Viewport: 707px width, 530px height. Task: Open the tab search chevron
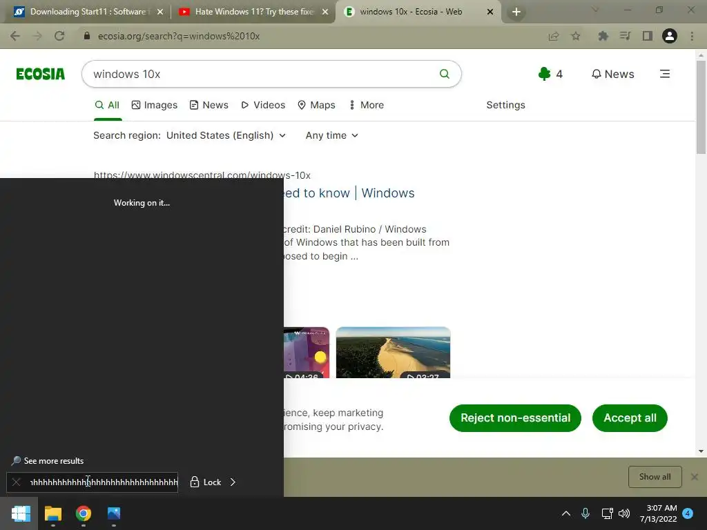coord(595,10)
